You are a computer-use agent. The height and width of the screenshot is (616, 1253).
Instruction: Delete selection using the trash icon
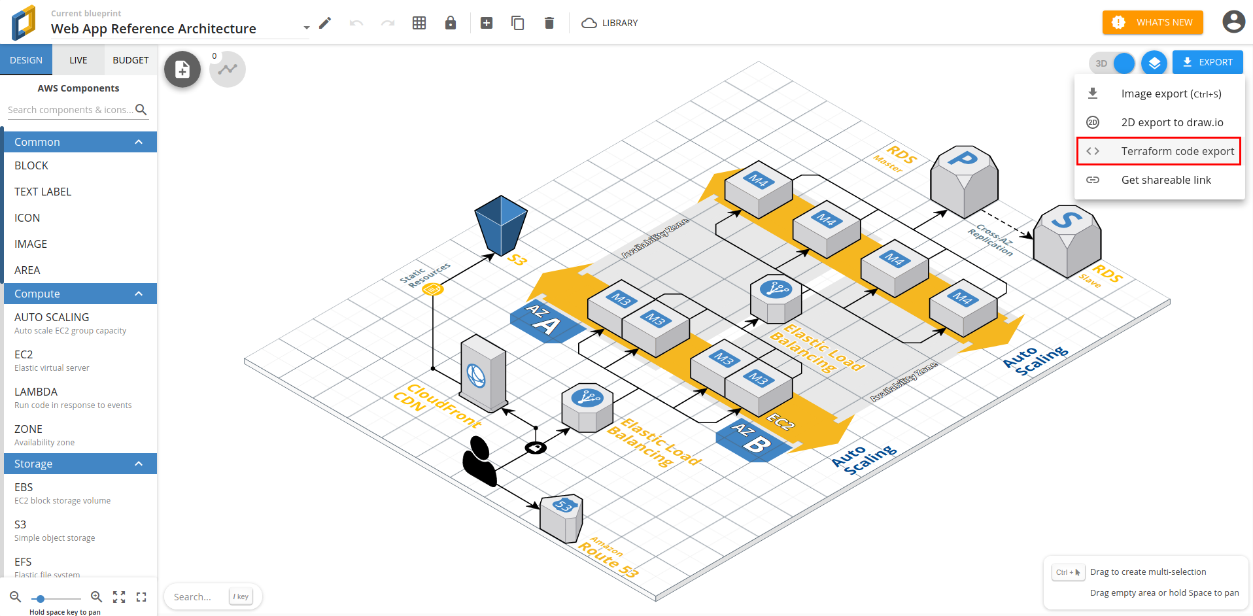click(549, 22)
